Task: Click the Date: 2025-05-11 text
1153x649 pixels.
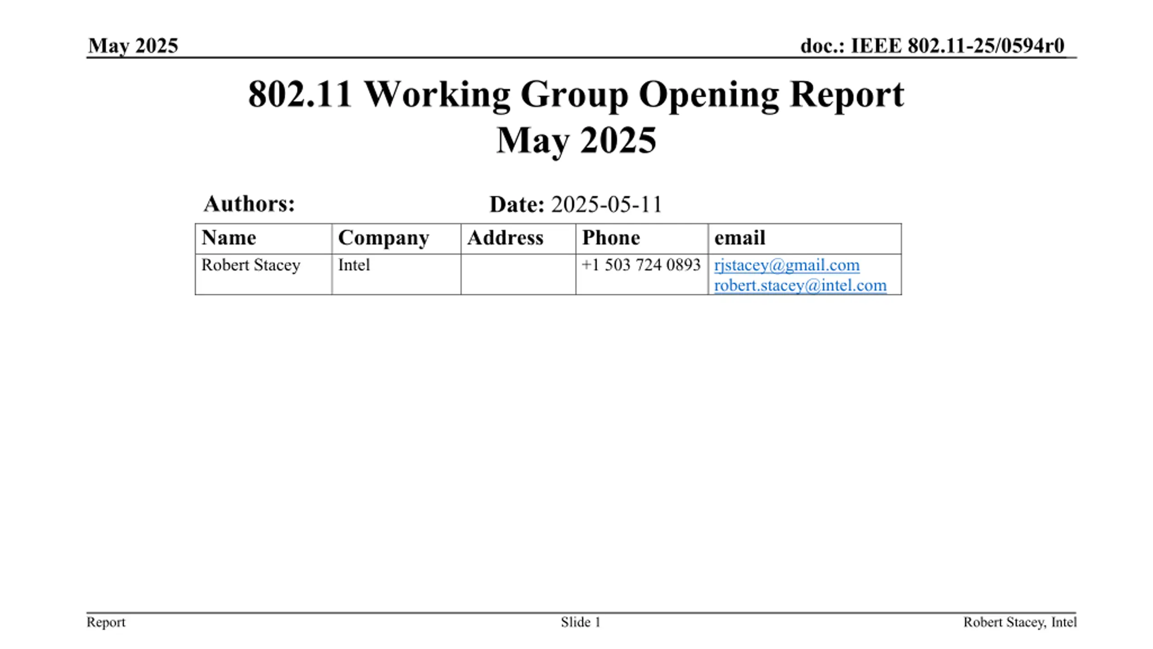Action: tap(576, 204)
